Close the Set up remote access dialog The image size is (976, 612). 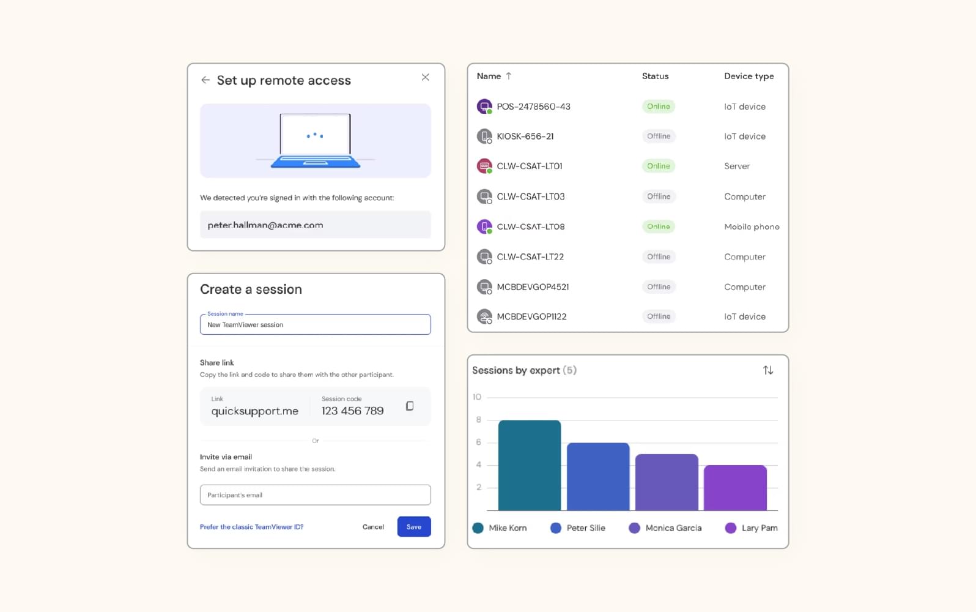[425, 77]
